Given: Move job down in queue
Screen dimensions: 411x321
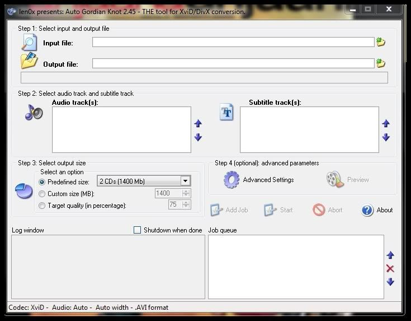Looking at the screenshot, I should (x=390, y=282).
